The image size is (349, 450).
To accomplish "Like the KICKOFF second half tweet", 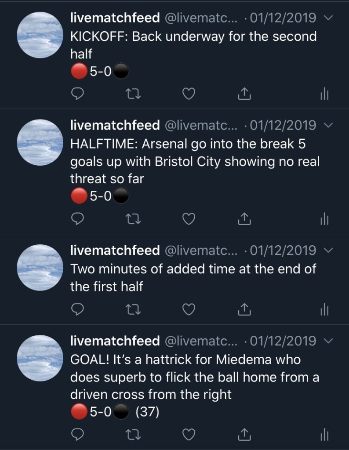I will pyautogui.click(x=189, y=94).
